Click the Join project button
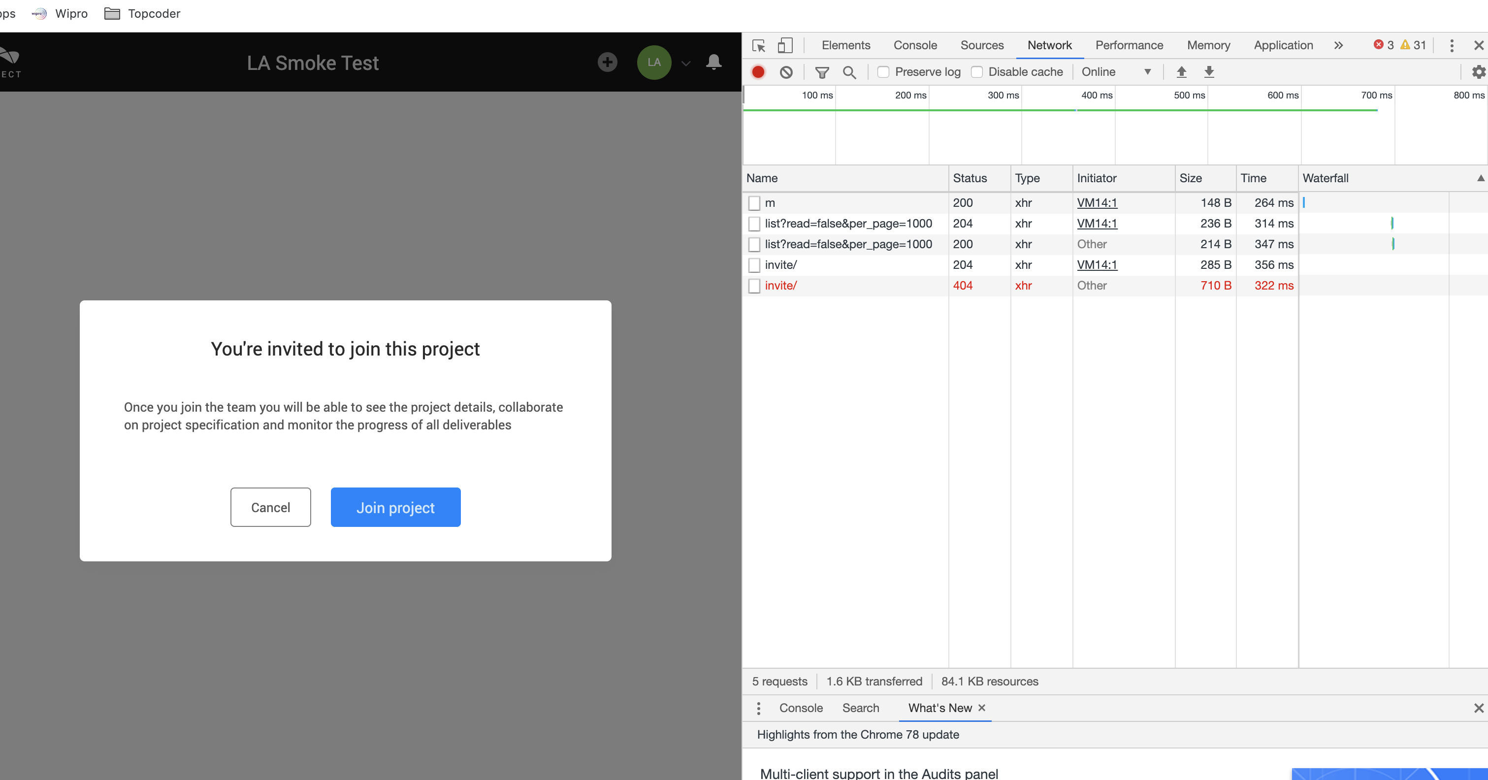1488x780 pixels. [395, 507]
